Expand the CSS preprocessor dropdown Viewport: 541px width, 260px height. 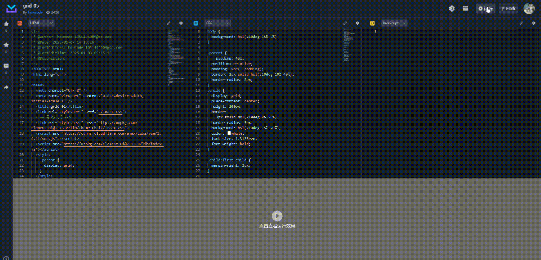[x=218, y=23]
